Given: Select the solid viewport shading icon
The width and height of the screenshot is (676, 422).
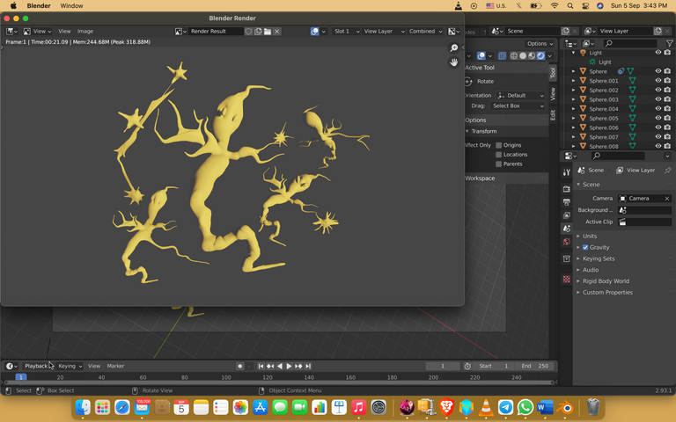Looking at the screenshot, I should (x=523, y=56).
